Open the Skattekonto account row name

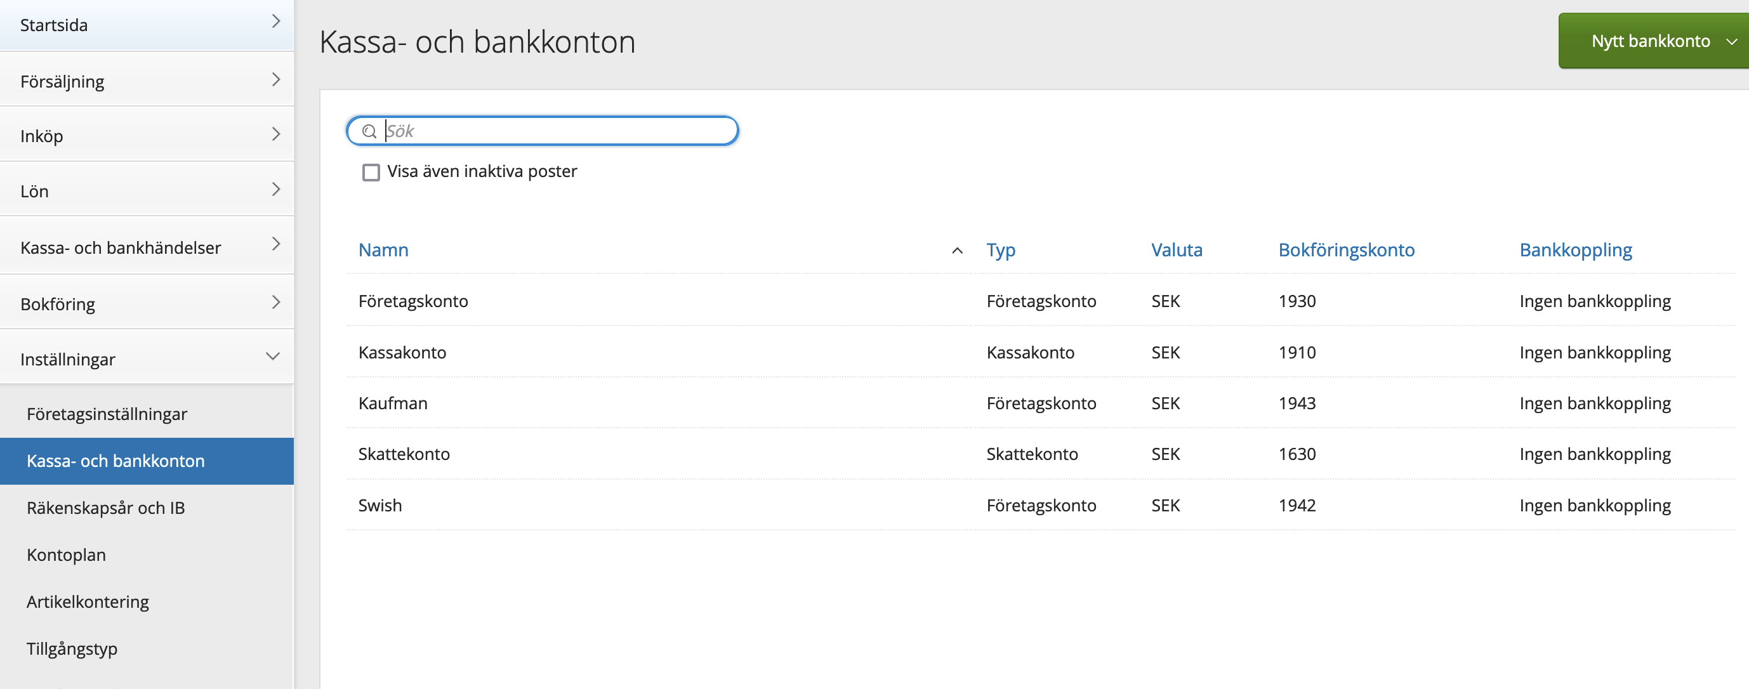(404, 454)
